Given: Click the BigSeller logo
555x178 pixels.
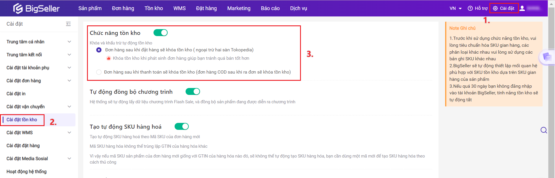Looking at the screenshot, I should tap(36, 8).
